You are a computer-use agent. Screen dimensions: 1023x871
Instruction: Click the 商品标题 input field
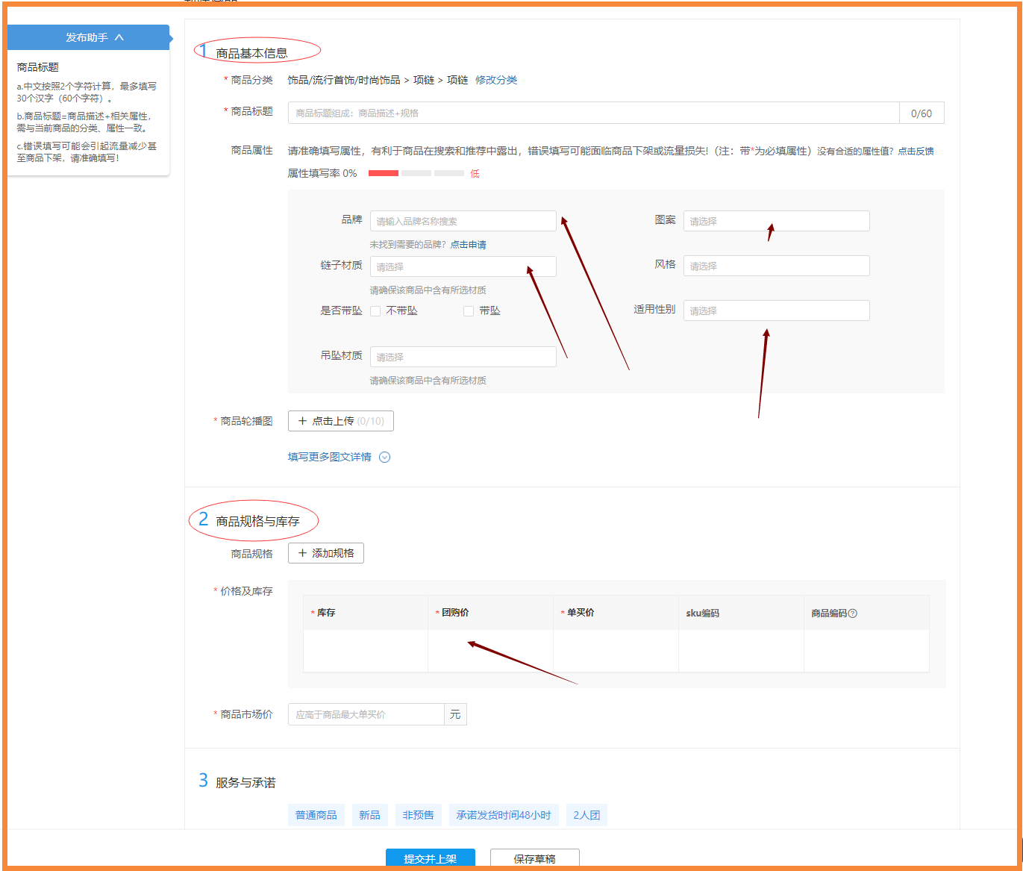point(594,113)
